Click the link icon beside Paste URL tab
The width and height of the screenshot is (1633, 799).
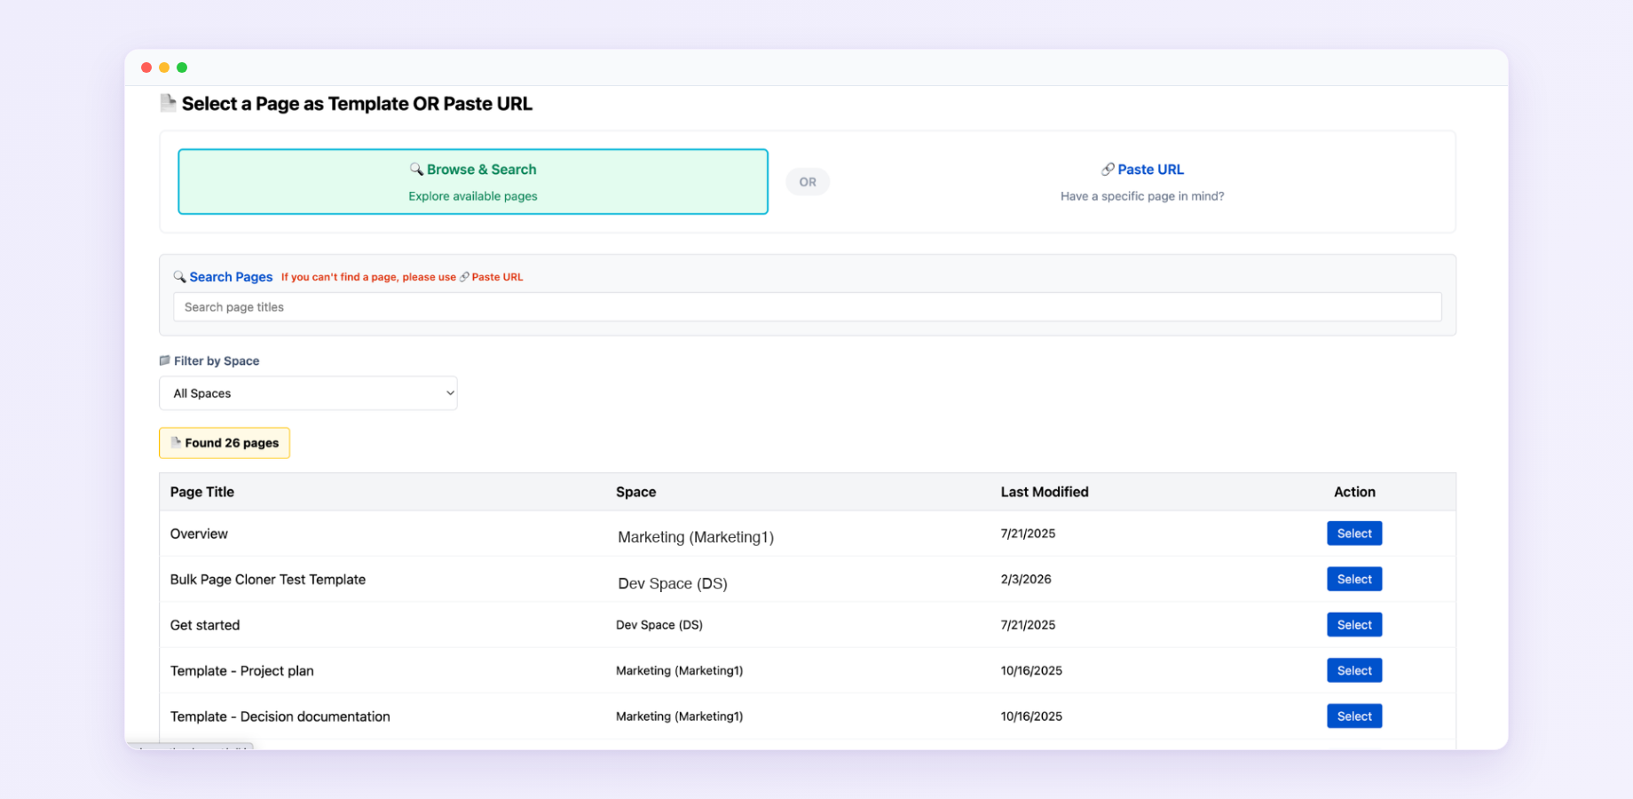tap(1108, 169)
